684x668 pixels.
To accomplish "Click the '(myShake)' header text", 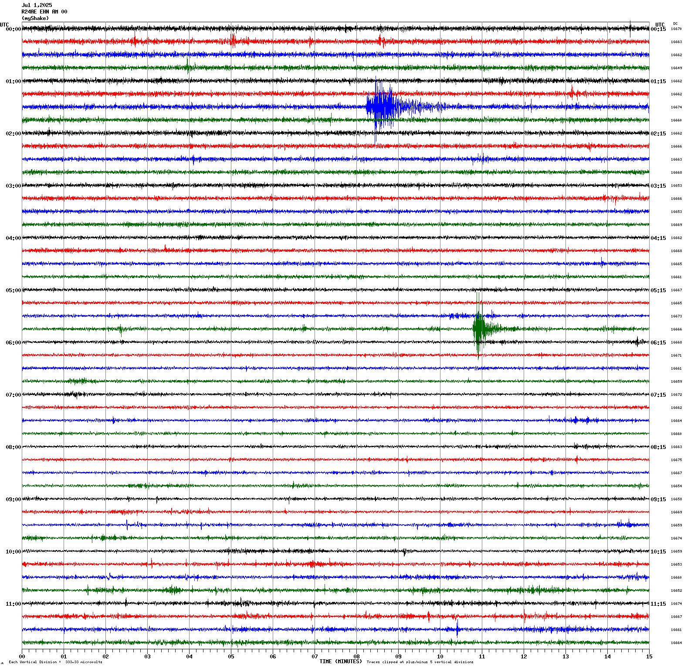I will [x=35, y=18].
